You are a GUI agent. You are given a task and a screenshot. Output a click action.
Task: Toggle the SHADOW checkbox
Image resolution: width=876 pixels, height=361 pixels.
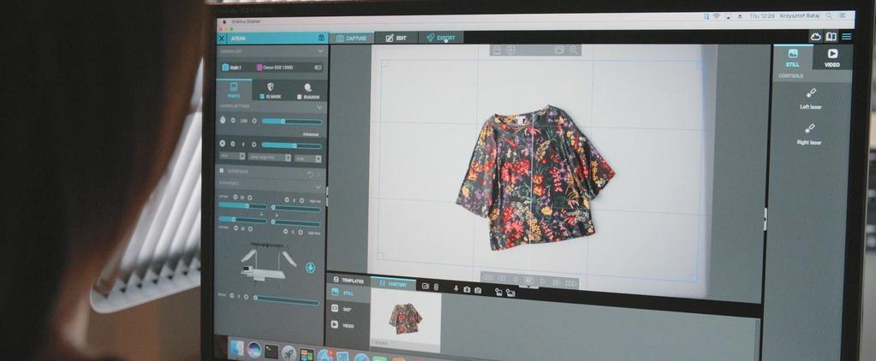tap(300, 97)
